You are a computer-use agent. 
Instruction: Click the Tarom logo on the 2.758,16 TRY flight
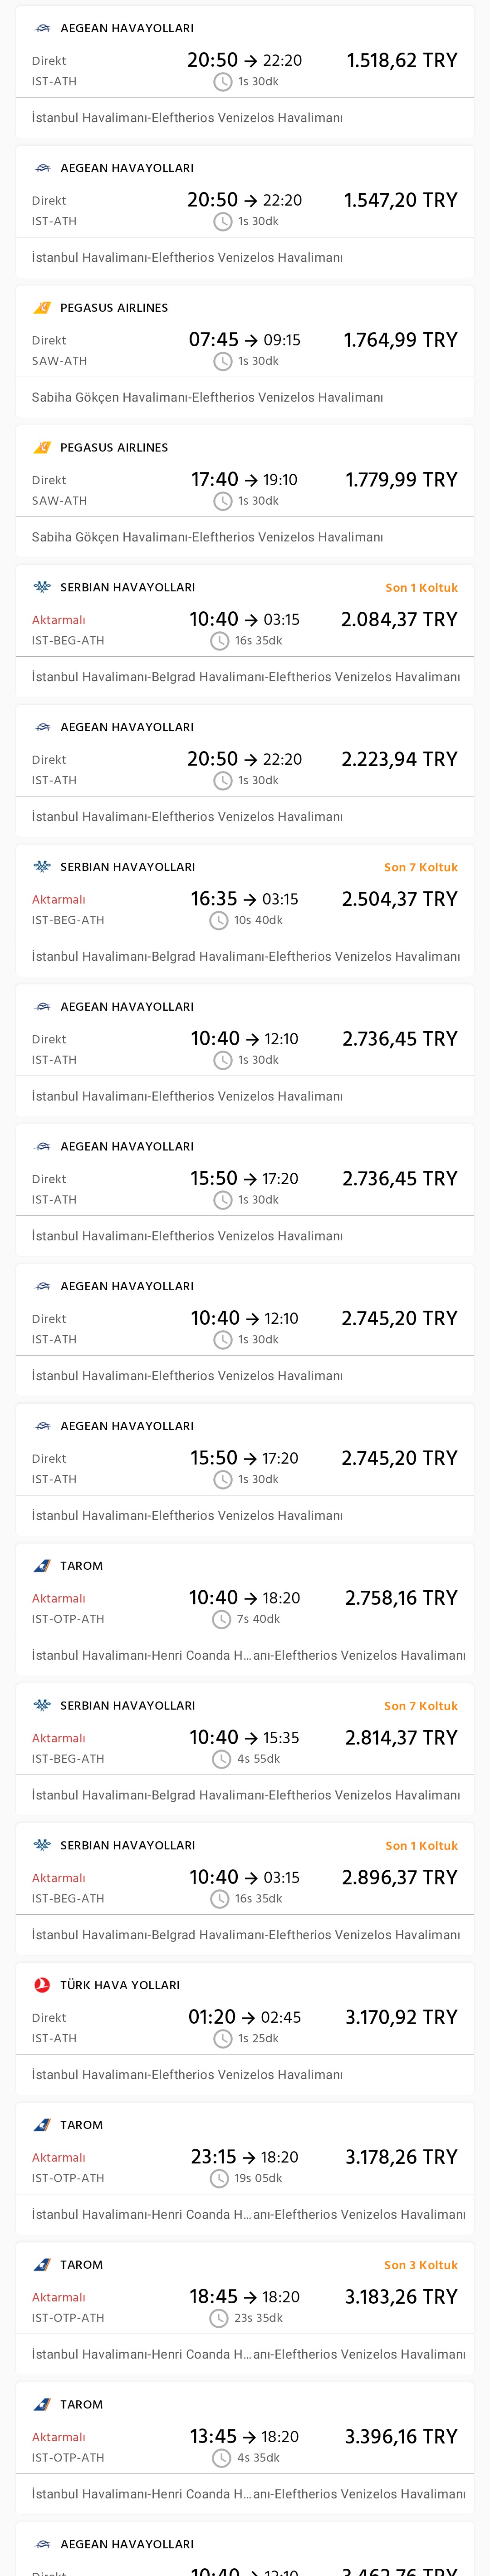tap(42, 1566)
